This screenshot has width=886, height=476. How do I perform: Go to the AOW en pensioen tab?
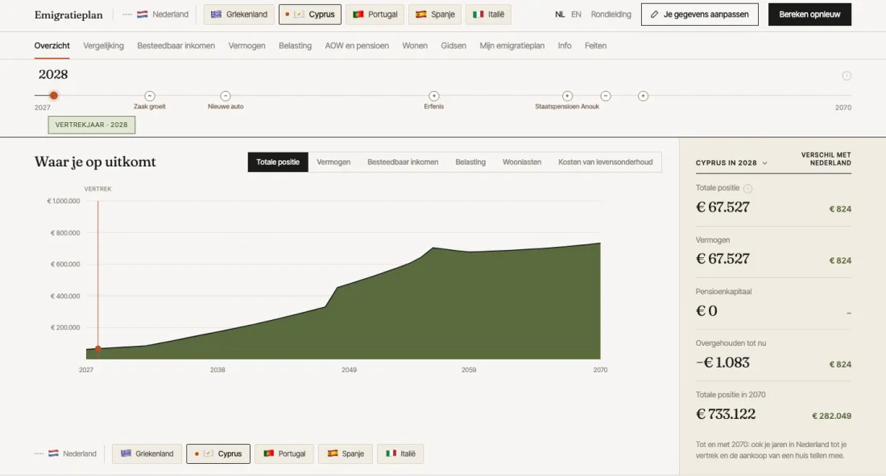tap(357, 46)
